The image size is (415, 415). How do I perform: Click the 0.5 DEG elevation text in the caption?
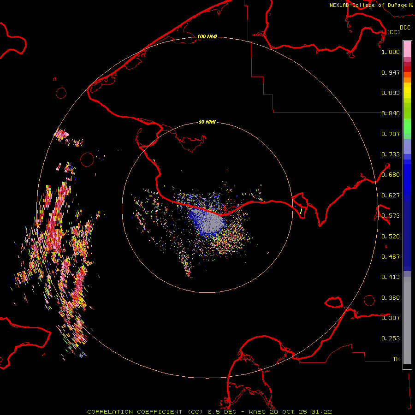[221, 412]
